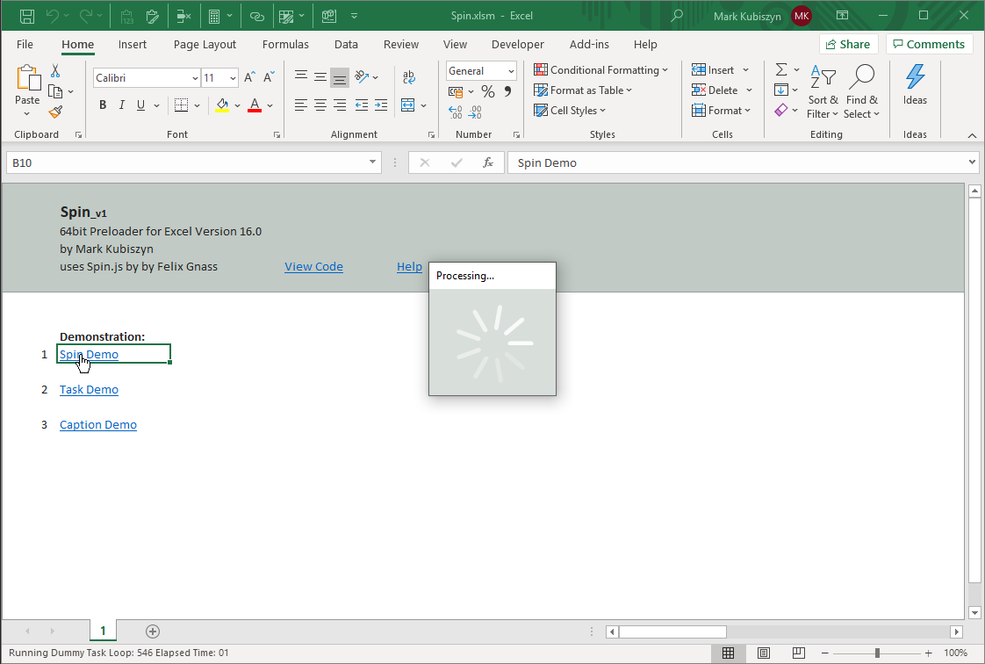Toggle Italic formatting
The height and width of the screenshot is (664, 985).
tap(122, 105)
